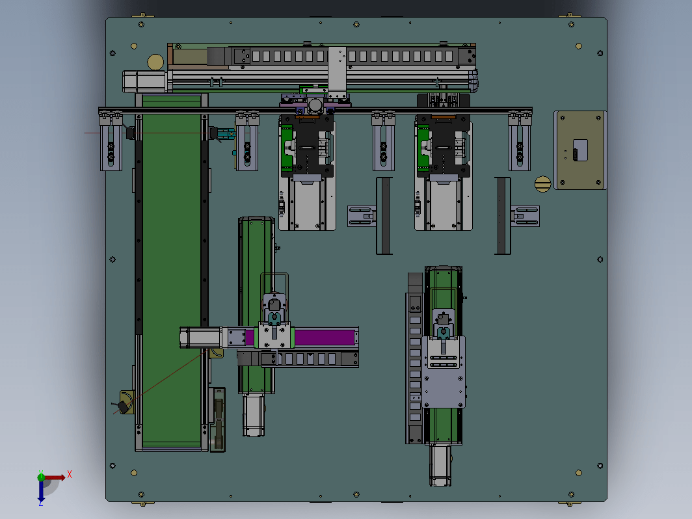This screenshot has height=519, width=692.
Task: Click the large yellow disc beside top actuator motor
Action: pos(155,62)
